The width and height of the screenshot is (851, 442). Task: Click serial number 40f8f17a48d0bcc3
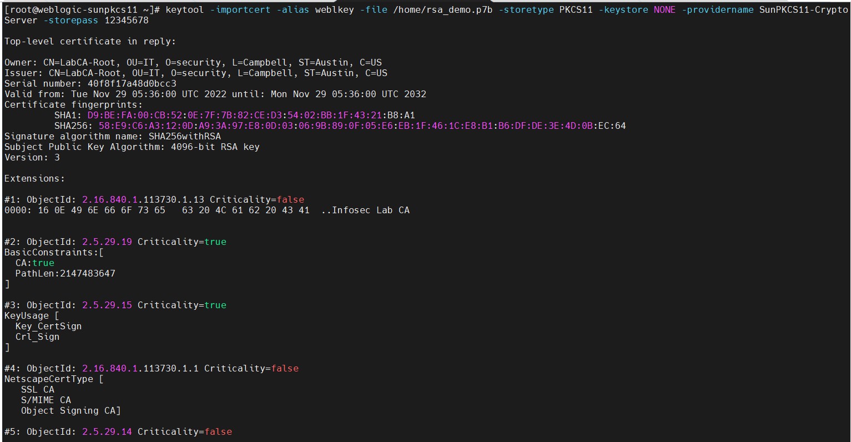pos(132,84)
